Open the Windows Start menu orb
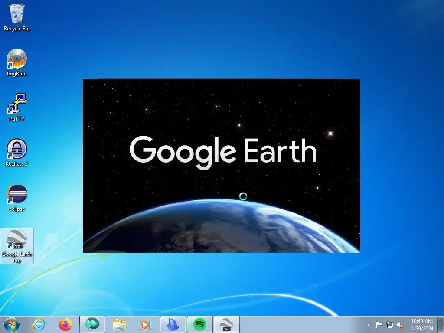This screenshot has width=444, height=333. [12, 324]
